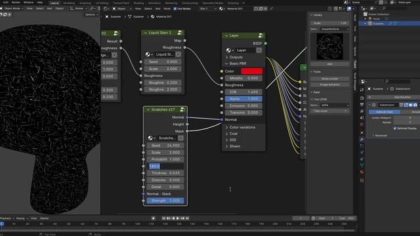Viewport: 420px width, 236px height.
Task: Open the Add menu in node editor header
Action: click(x=158, y=9)
